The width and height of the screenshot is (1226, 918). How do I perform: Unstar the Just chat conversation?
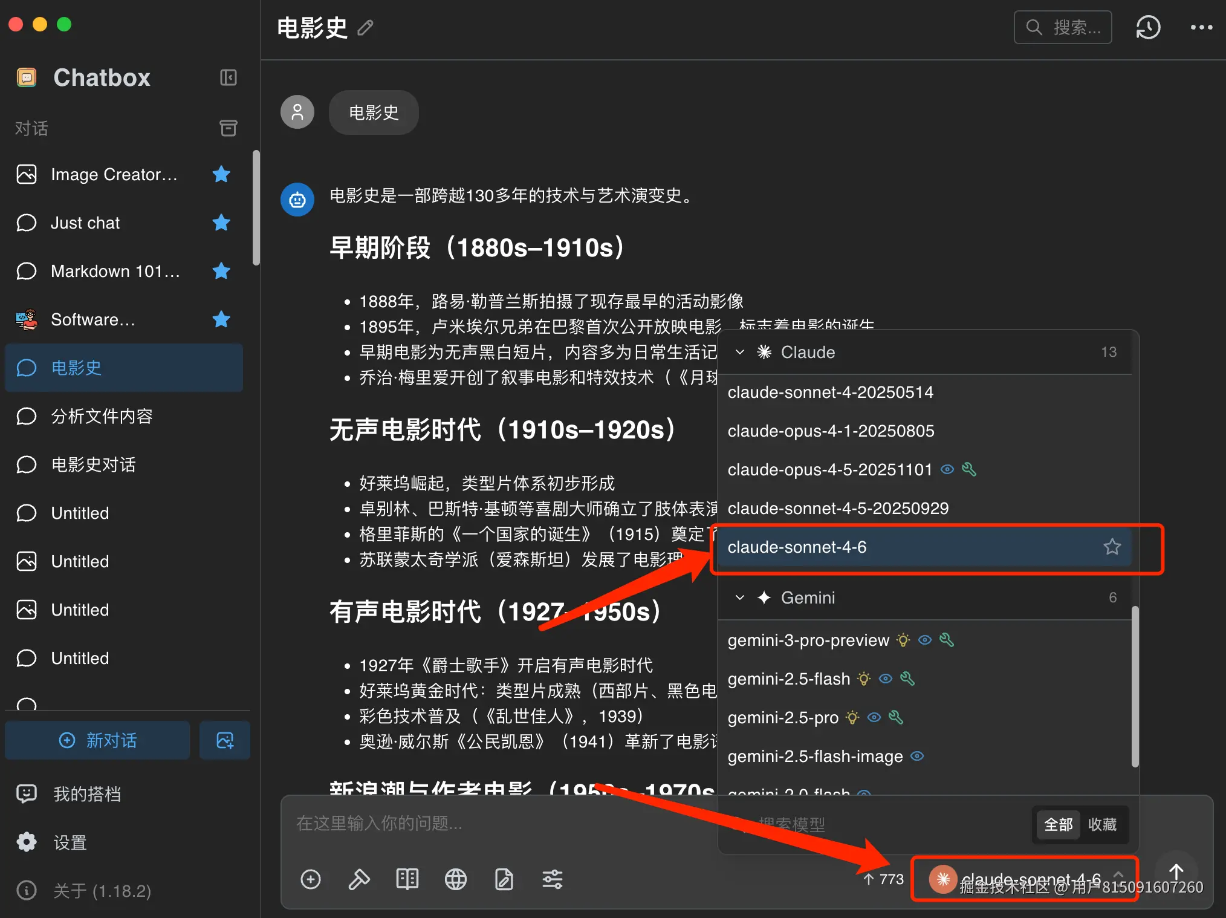220,223
